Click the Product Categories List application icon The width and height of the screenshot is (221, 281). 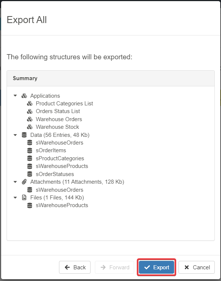click(x=30, y=104)
